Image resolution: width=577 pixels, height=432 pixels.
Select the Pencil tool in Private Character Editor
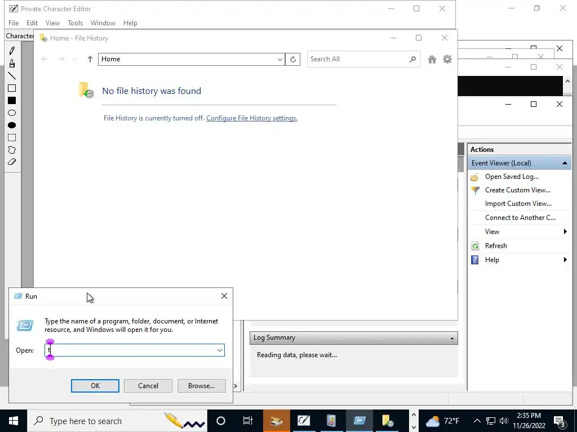tap(12, 51)
